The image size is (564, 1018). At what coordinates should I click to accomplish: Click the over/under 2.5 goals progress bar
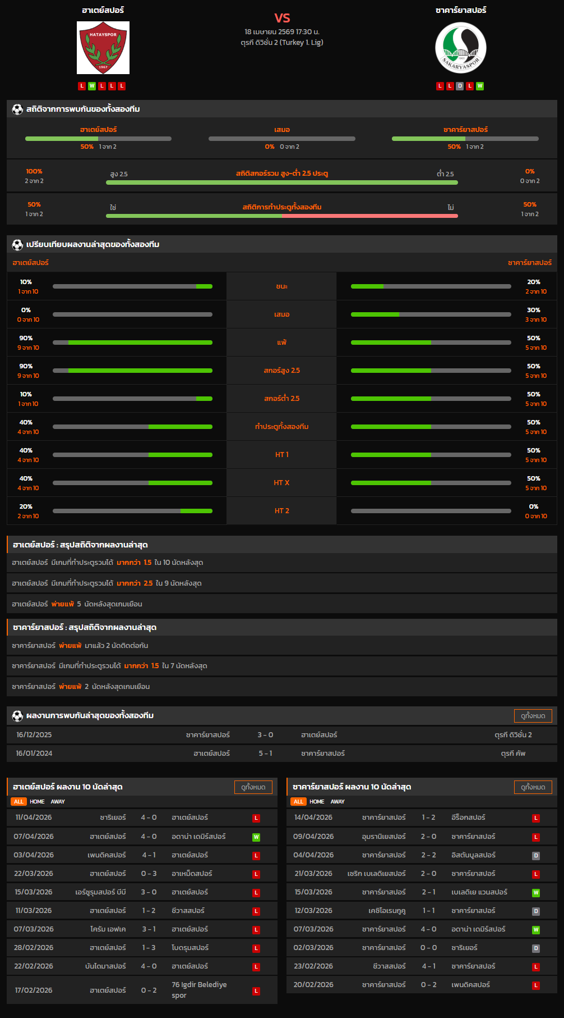282,182
